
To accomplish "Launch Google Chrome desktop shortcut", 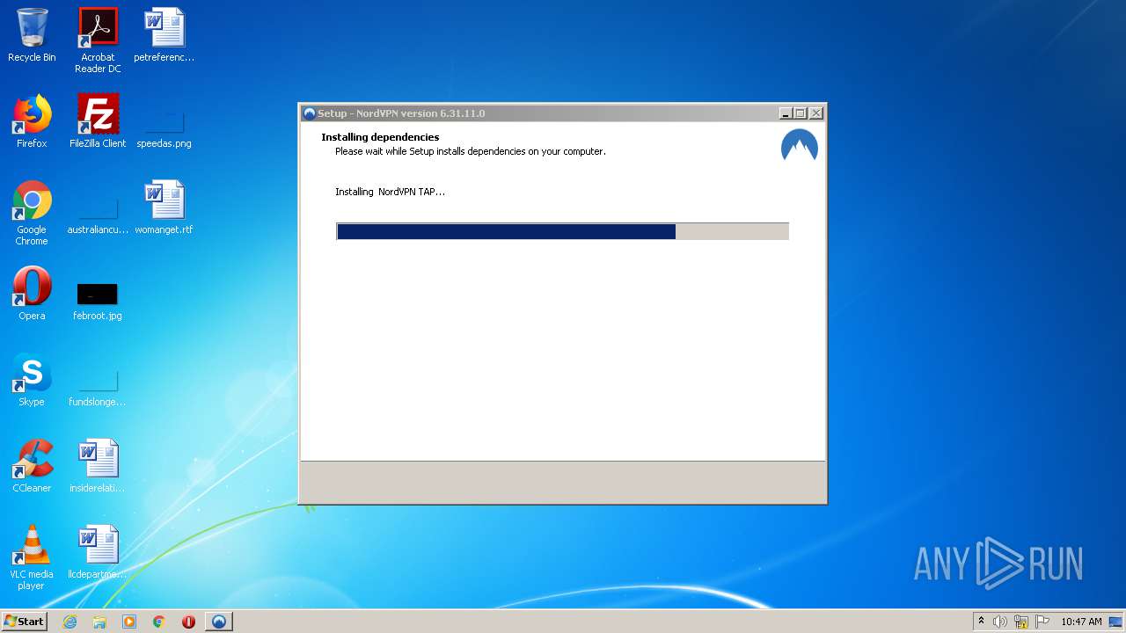I will (32, 214).
